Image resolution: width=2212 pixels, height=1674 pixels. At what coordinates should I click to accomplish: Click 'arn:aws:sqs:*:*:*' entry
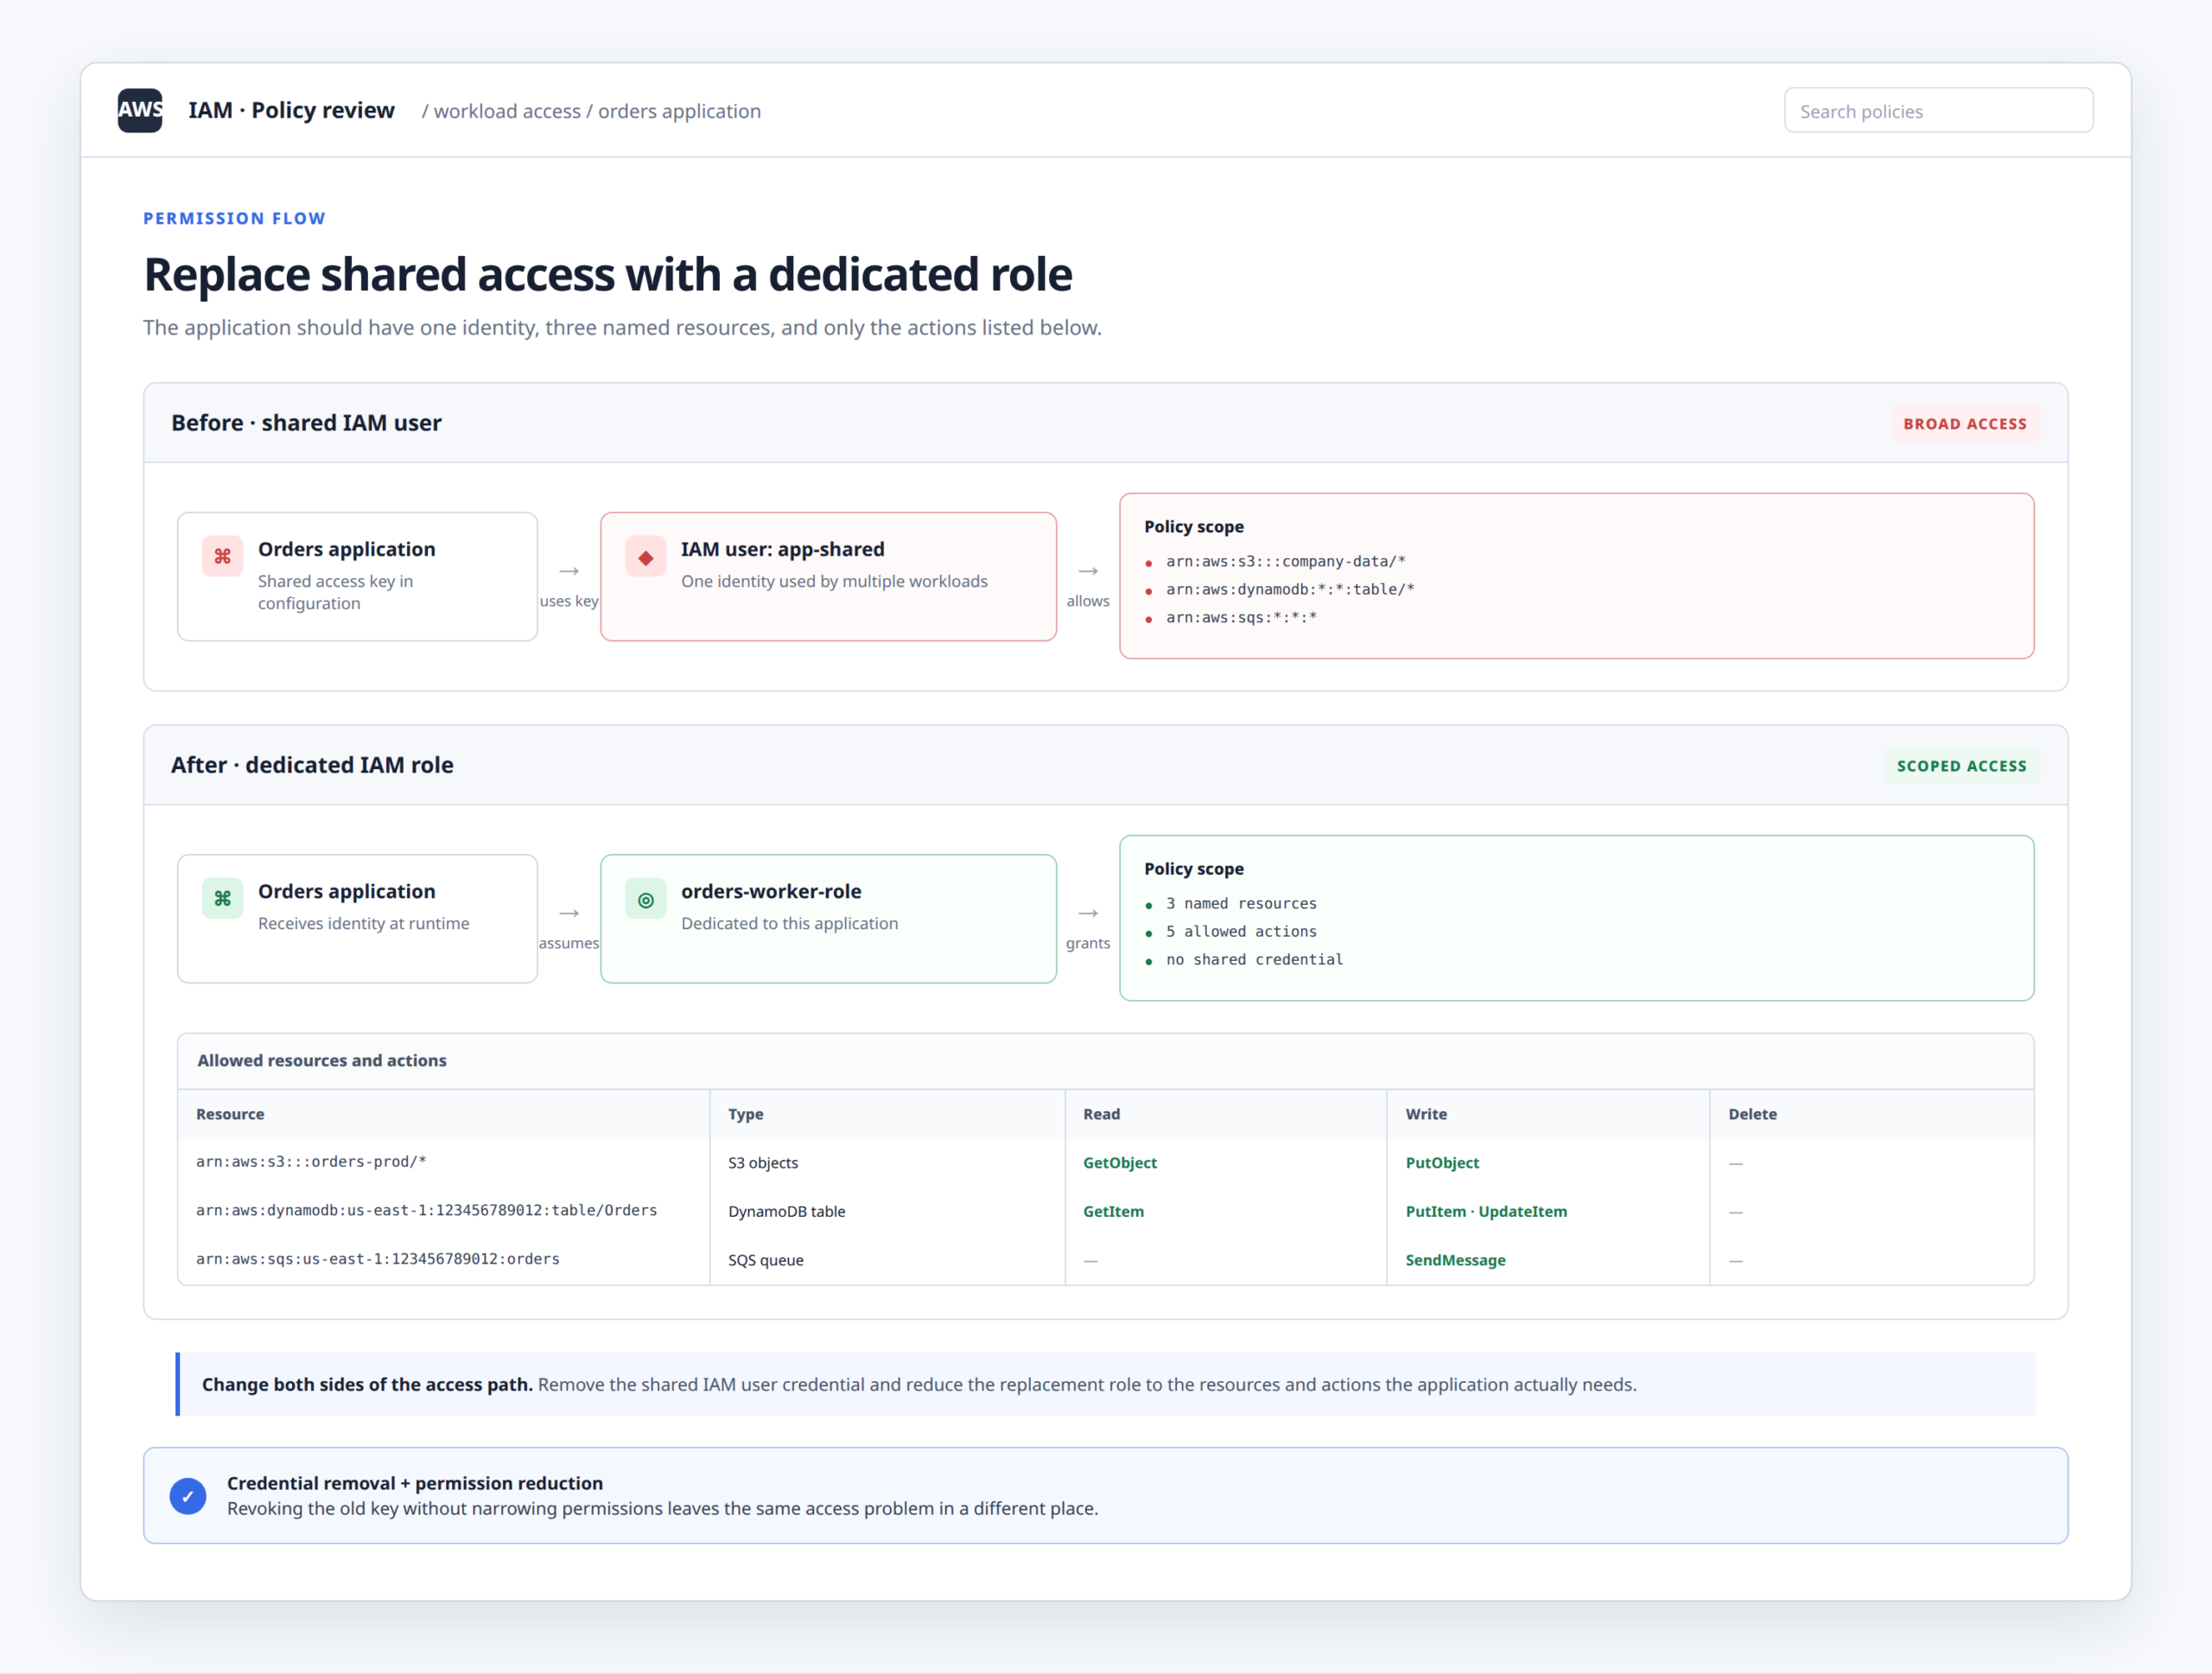coord(1241,617)
